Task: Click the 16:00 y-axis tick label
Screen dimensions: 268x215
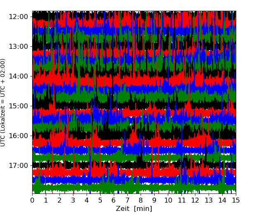Action: coord(18,136)
